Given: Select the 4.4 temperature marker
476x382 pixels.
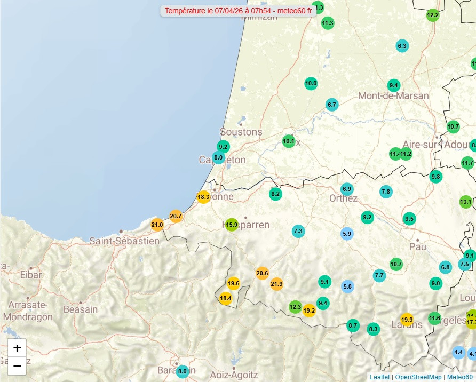Looking at the screenshot, I should (x=458, y=352).
